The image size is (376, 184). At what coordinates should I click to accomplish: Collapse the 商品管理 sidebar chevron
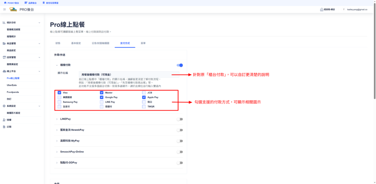point(39,43)
